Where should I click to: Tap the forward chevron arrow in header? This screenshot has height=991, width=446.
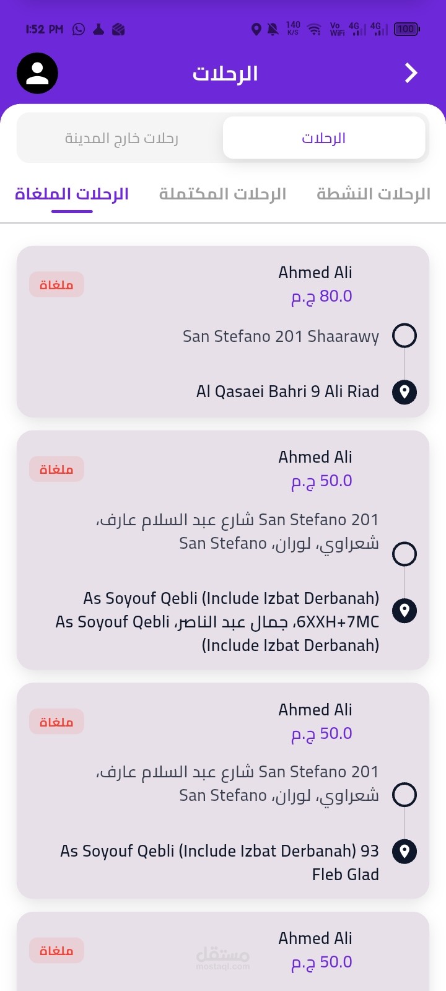[x=411, y=73]
